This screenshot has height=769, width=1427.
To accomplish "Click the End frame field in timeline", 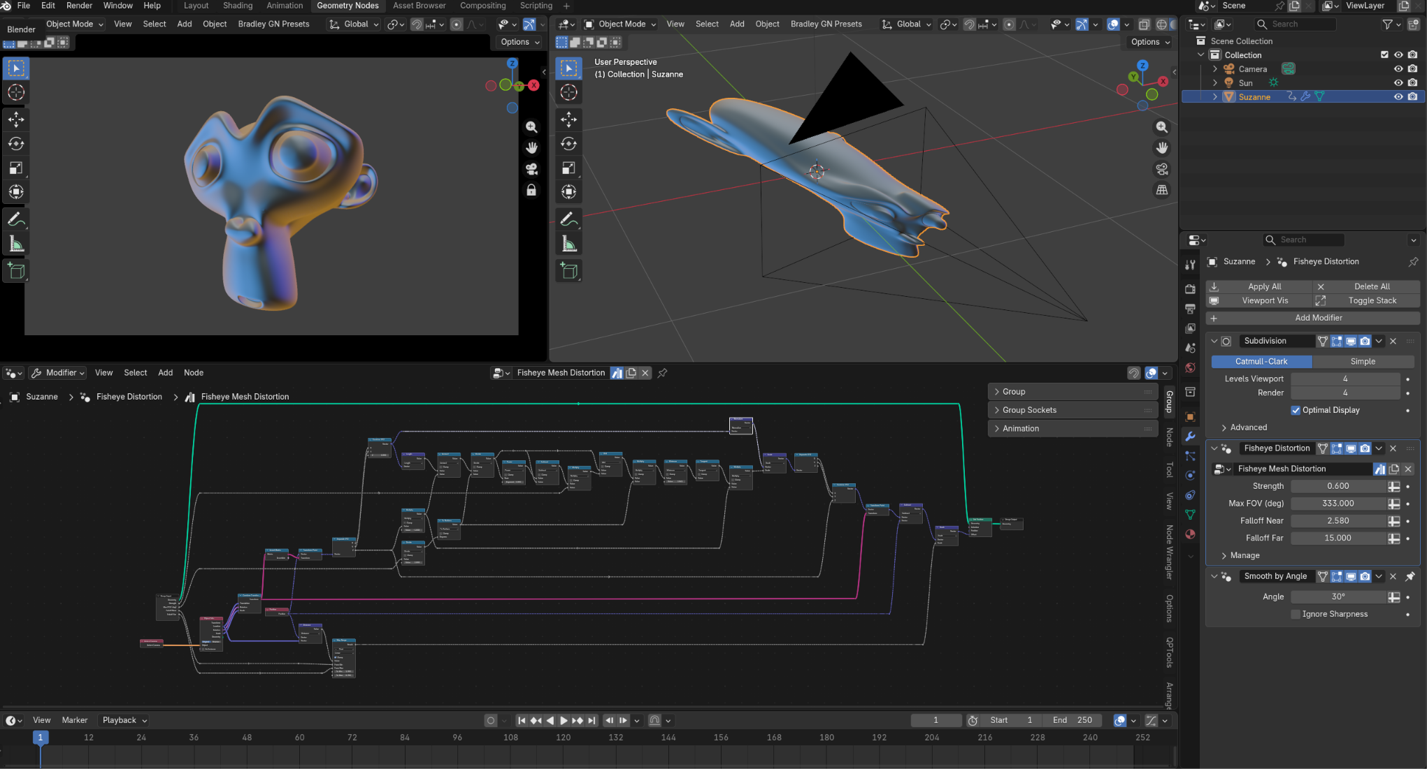I will [1072, 720].
